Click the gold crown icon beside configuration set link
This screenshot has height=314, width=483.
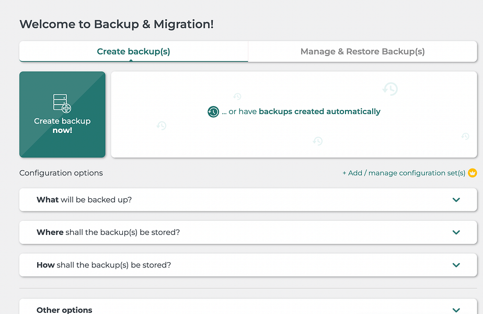[472, 173]
